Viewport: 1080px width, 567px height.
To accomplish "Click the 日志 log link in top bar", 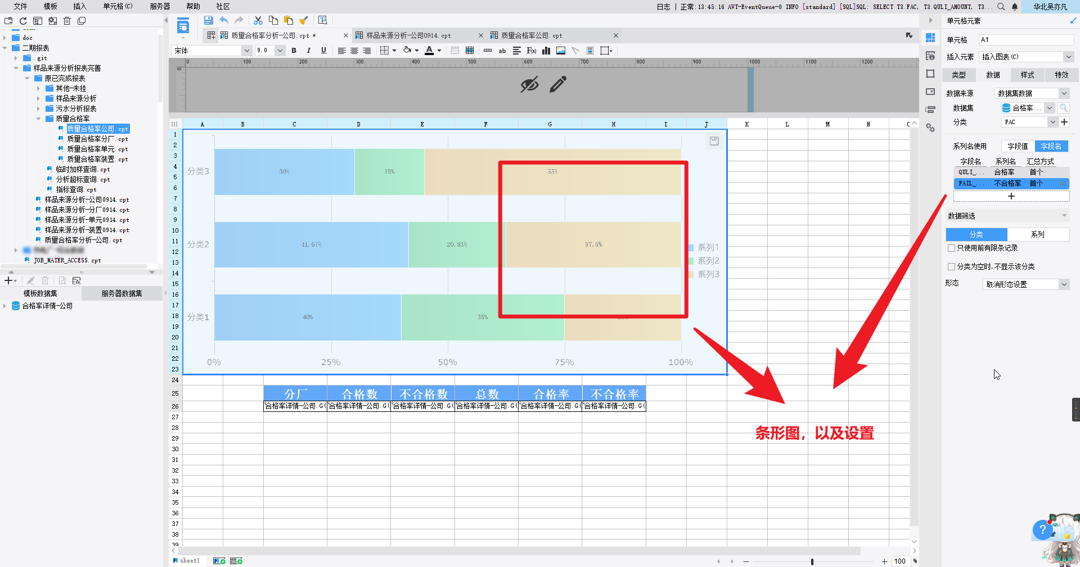I will click(664, 7).
